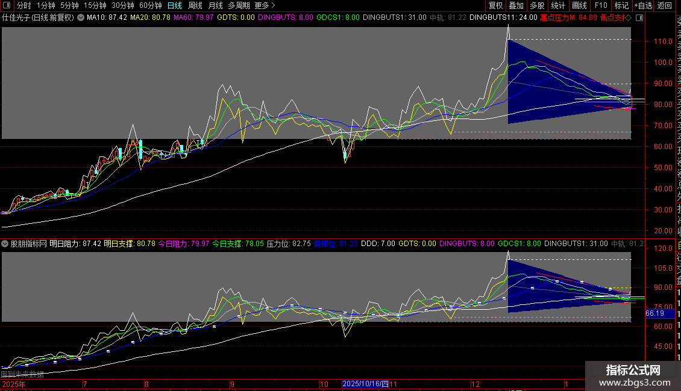This screenshot has height=391, width=681.
Task: Select the 30分钟 period
Action: click(x=123, y=5)
